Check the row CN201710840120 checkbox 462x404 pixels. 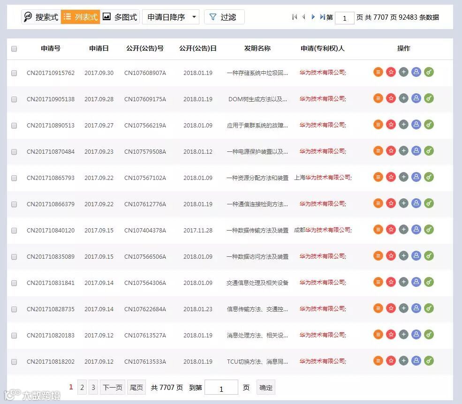coord(14,230)
